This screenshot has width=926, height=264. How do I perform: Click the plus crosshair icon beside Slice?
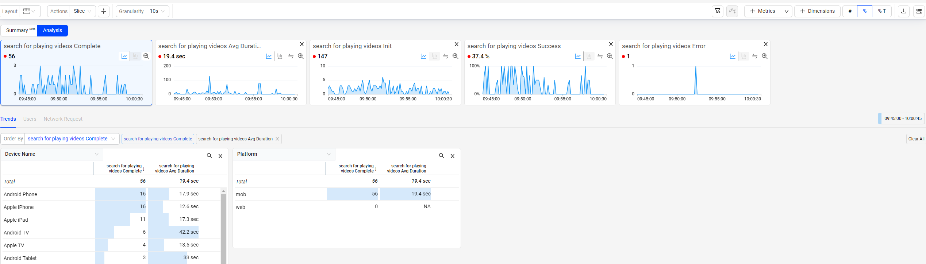104,11
